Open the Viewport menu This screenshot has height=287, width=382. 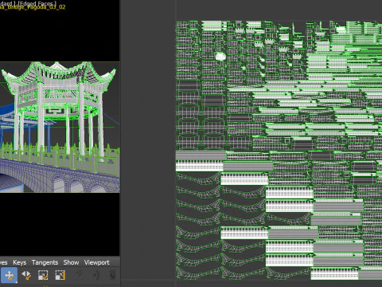(x=97, y=262)
